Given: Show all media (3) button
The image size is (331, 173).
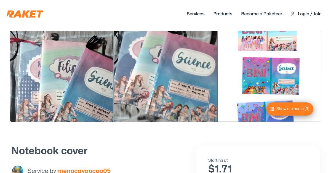Looking at the screenshot, I should tap(290, 109).
